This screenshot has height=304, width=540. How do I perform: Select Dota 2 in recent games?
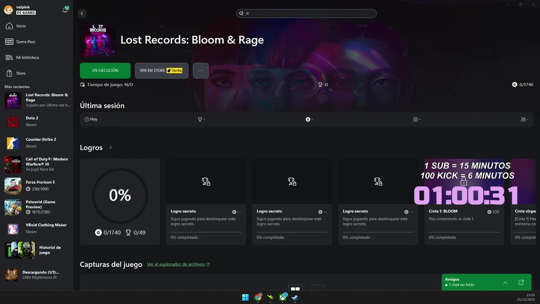tap(37, 122)
